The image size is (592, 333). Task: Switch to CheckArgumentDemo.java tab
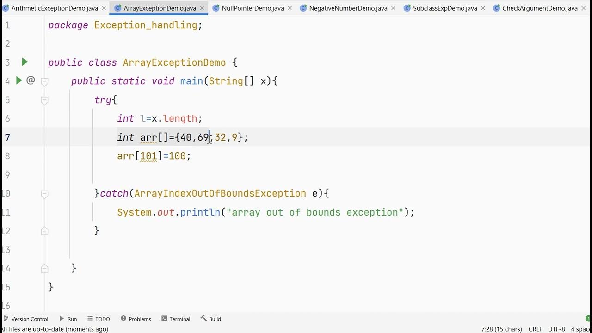540,8
